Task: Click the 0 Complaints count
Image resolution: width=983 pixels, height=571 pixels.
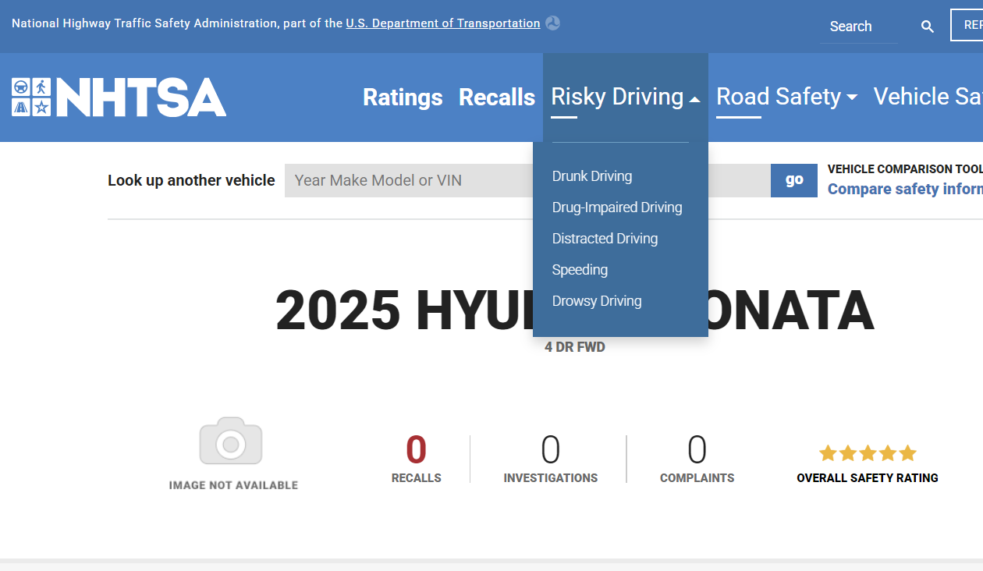Action: pyautogui.click(x=697, y=450)
